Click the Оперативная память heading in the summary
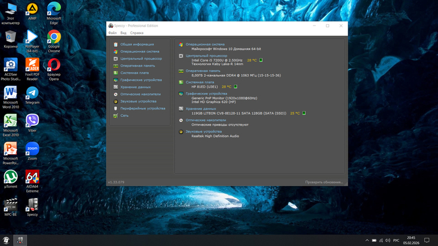 click(x=203, y=71)
